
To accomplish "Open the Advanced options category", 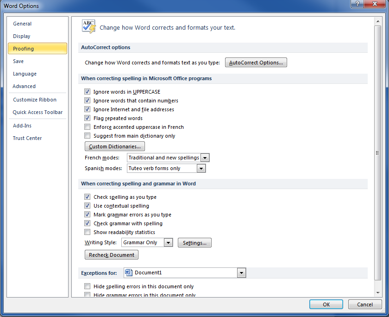I will pyautogui.click(x=38, y=86).
